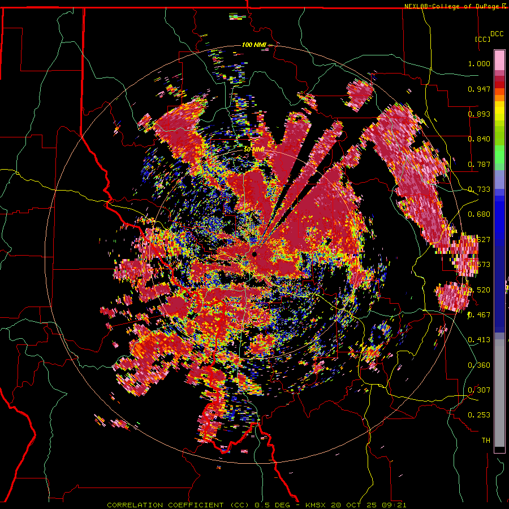Image resolution: width=509 pixels, height=509 pixels.
Task: Click the 0.413 legend value
Action: pyautogui.click(x=479, y=339)
